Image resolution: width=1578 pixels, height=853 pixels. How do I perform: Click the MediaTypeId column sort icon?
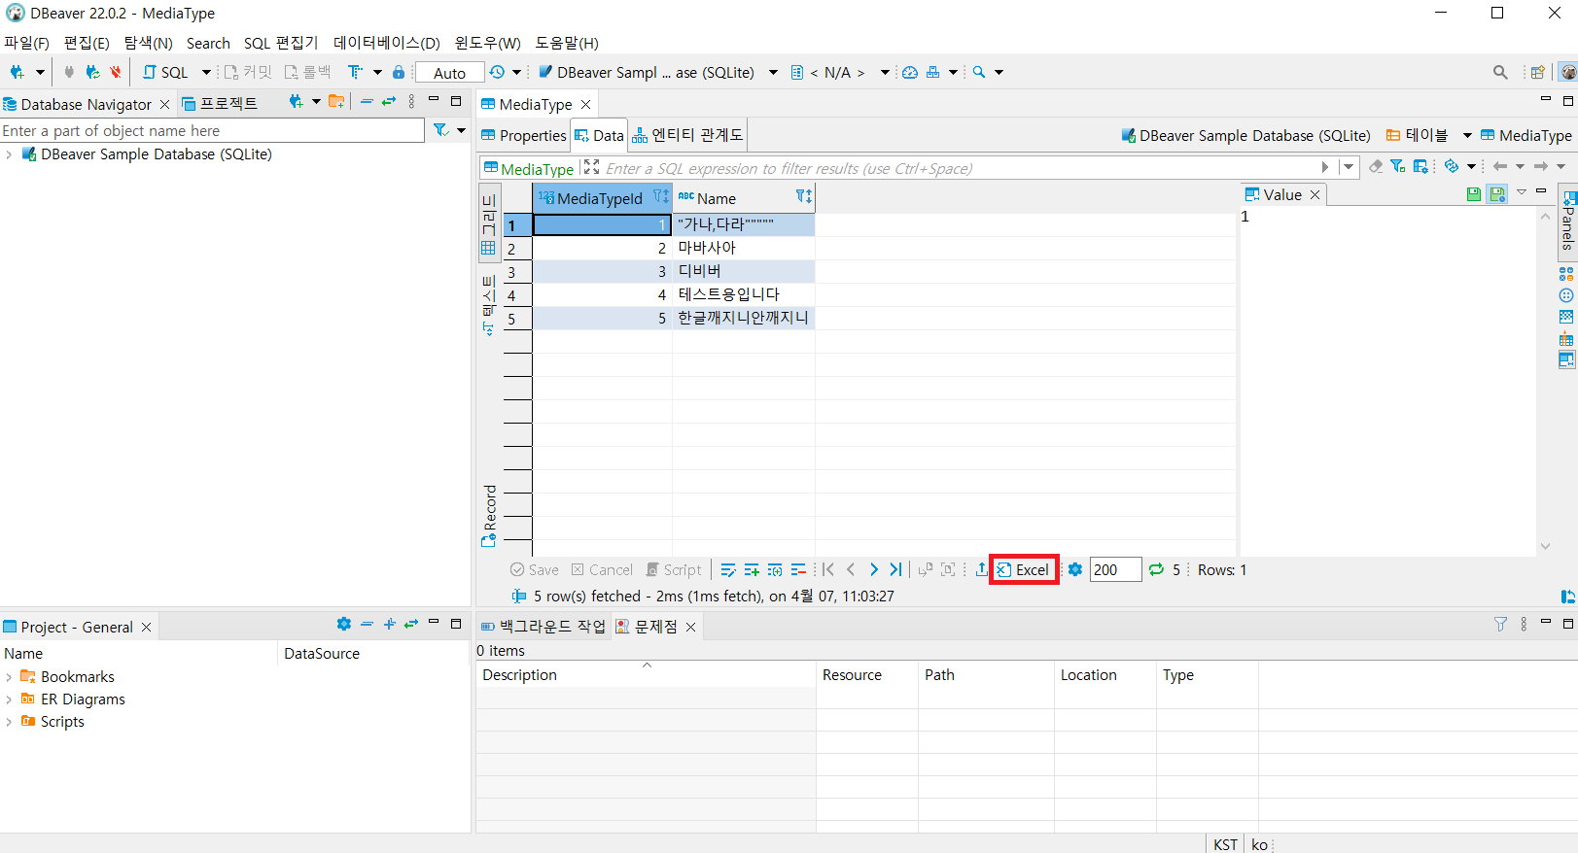pyautogui.click(x=660, y=197)
